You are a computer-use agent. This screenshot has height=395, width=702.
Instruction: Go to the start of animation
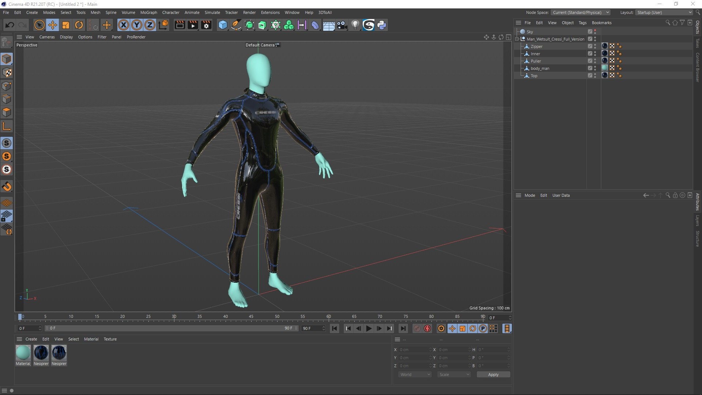point(335,328)
